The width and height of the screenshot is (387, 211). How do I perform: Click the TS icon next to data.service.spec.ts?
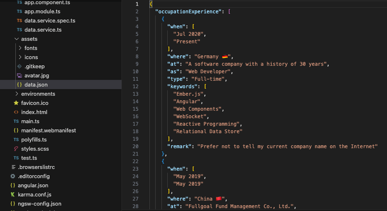pos(20,21)
